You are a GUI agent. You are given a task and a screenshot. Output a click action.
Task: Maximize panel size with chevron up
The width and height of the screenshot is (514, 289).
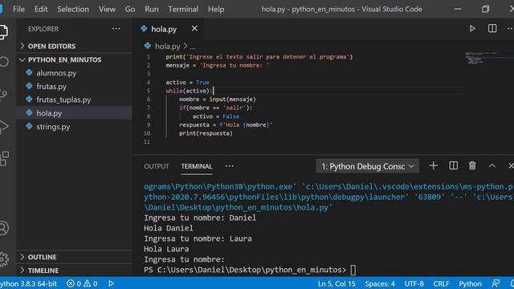(492, 166)
